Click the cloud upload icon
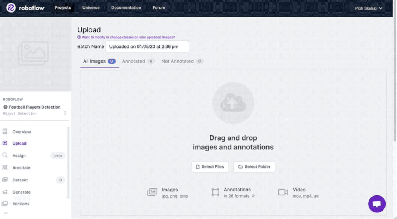The width and height of the screenshot is (397, 219). (x=233, y=103)
